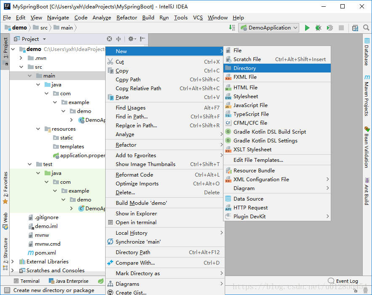Open Project panel settings gear
The height and width of the screenshot is (295, 372).
click(x=132, y=39)
